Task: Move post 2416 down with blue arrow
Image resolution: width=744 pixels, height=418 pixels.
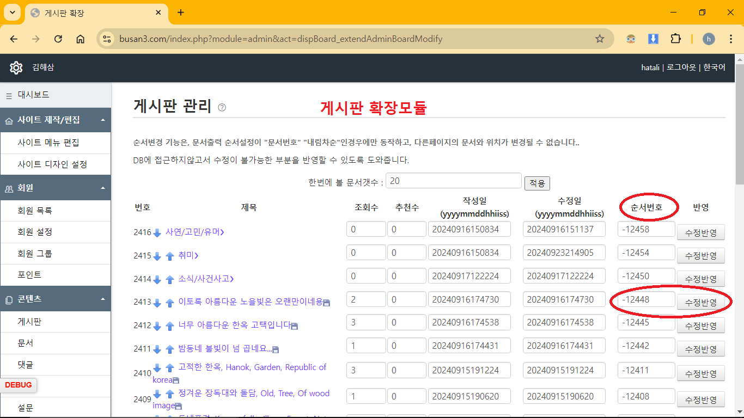Action: [x=157, y=233]
